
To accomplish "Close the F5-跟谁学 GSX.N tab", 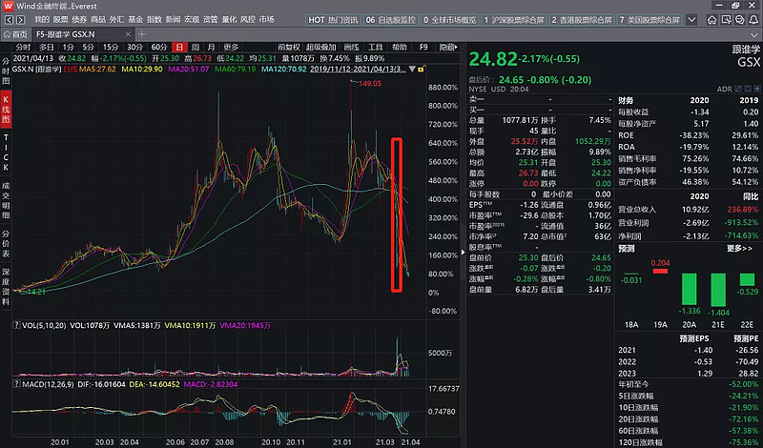I will point(128,34).
